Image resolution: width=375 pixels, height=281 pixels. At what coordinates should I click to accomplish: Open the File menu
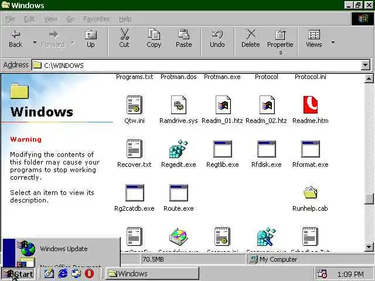pos(10,19)
